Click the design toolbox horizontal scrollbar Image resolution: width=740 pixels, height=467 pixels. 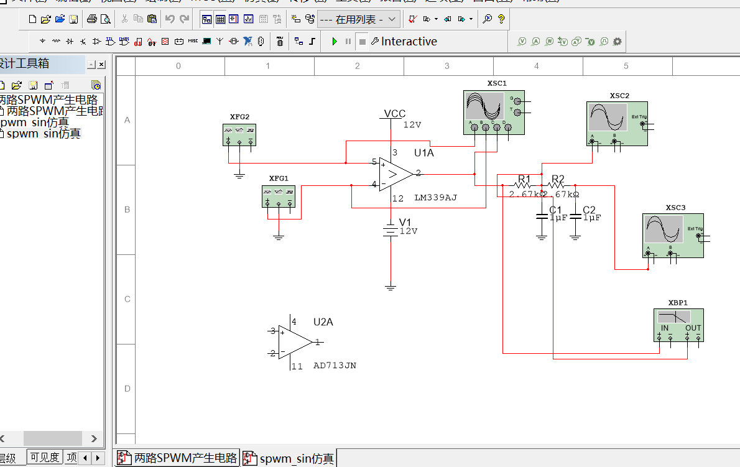point(53,438)
